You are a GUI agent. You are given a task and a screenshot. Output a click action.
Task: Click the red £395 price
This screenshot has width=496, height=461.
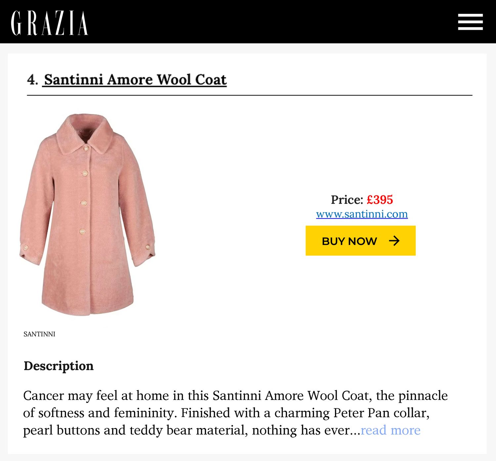[380, 200]
